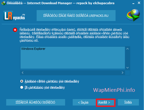
Task: Click the '<' Back button
Action: pyautogui.click(x=84, y=102)
